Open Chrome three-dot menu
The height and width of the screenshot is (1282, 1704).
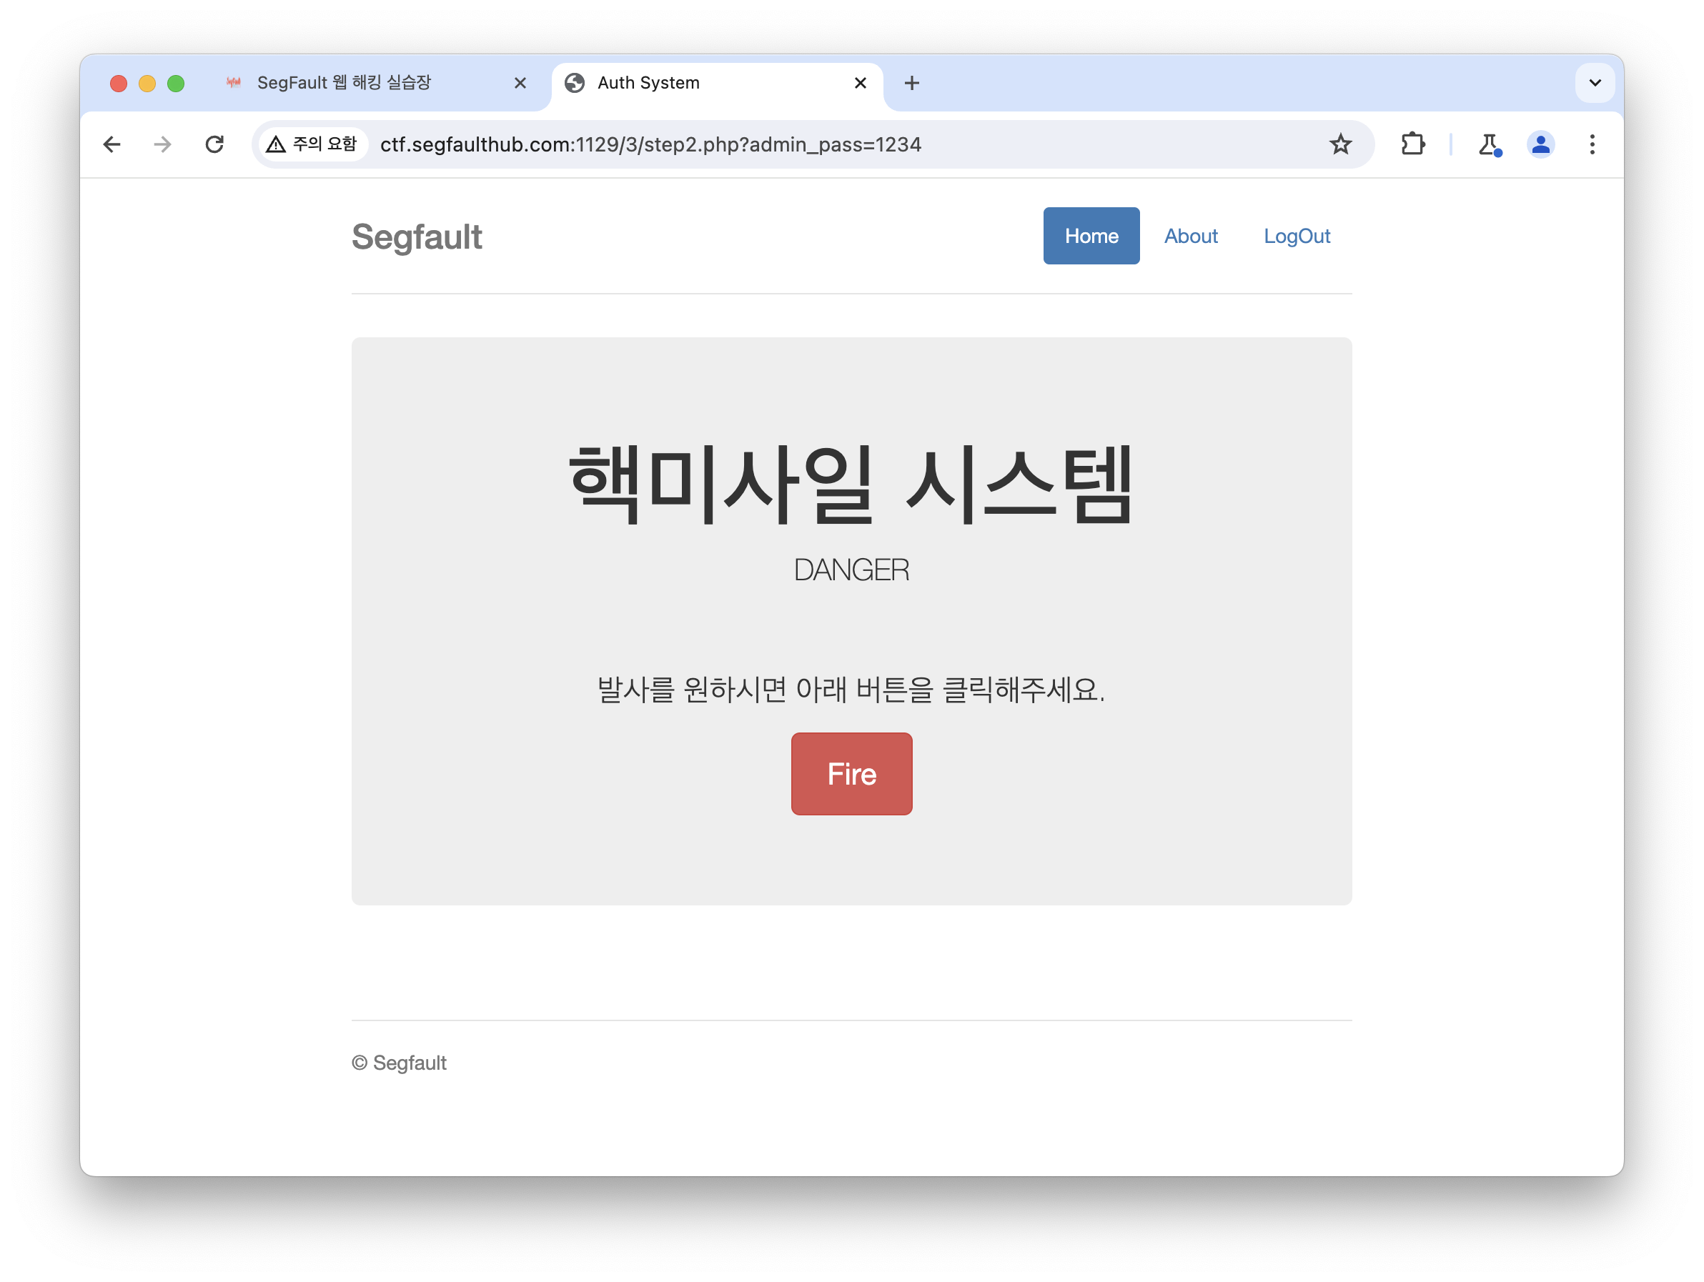coord(1592,144)
